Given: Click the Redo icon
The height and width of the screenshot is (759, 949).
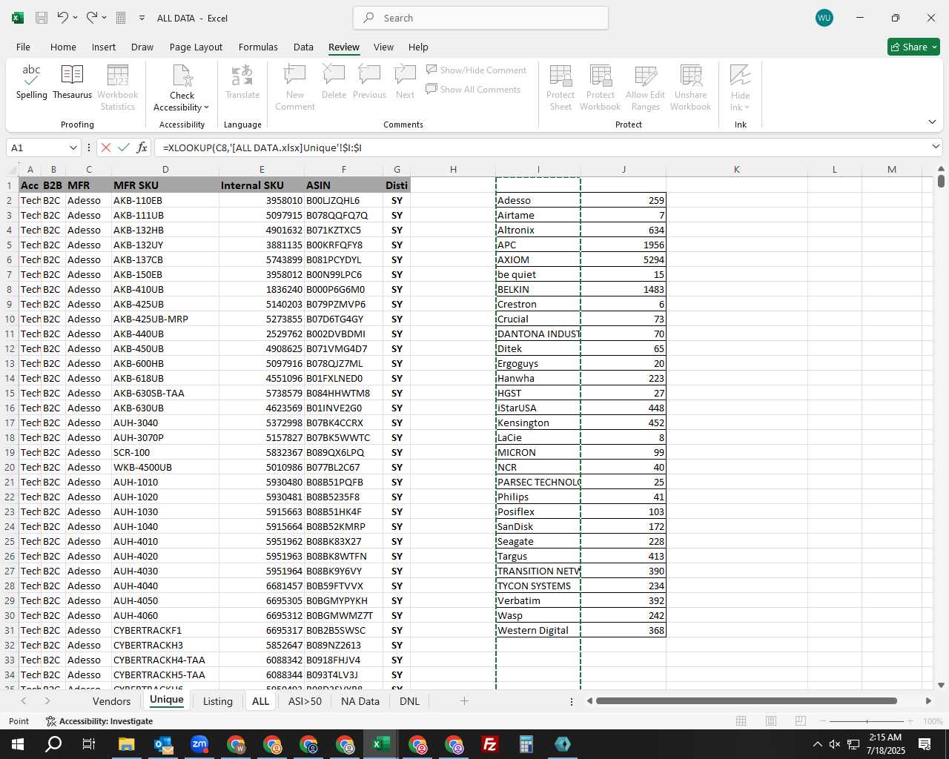Looking at the screenshot, I should tap(92, 18).
